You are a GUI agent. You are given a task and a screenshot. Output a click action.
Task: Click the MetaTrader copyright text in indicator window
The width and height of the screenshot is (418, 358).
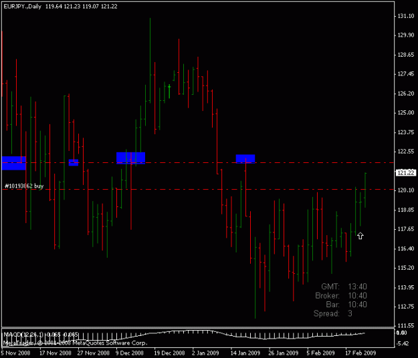tap(75, 343)
